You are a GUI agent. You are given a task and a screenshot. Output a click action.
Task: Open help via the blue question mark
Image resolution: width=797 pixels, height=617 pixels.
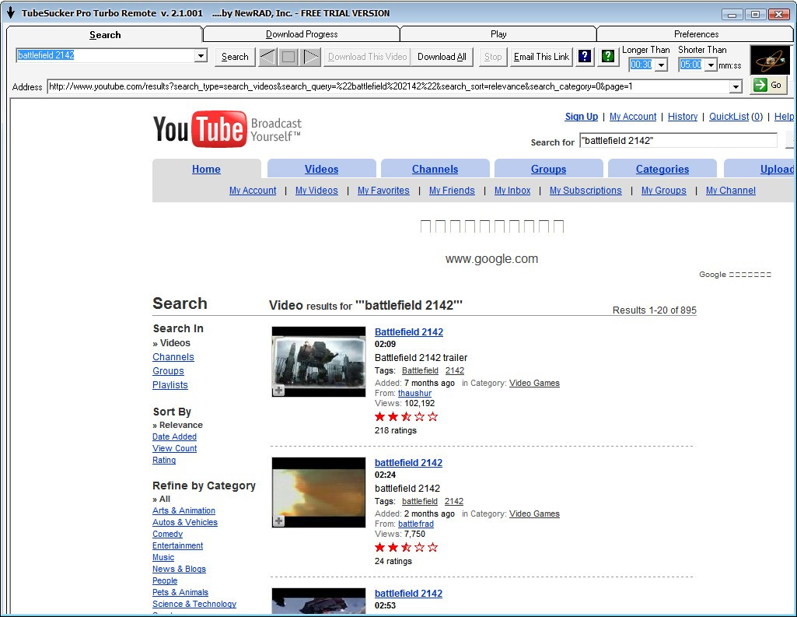coord(585,57)
